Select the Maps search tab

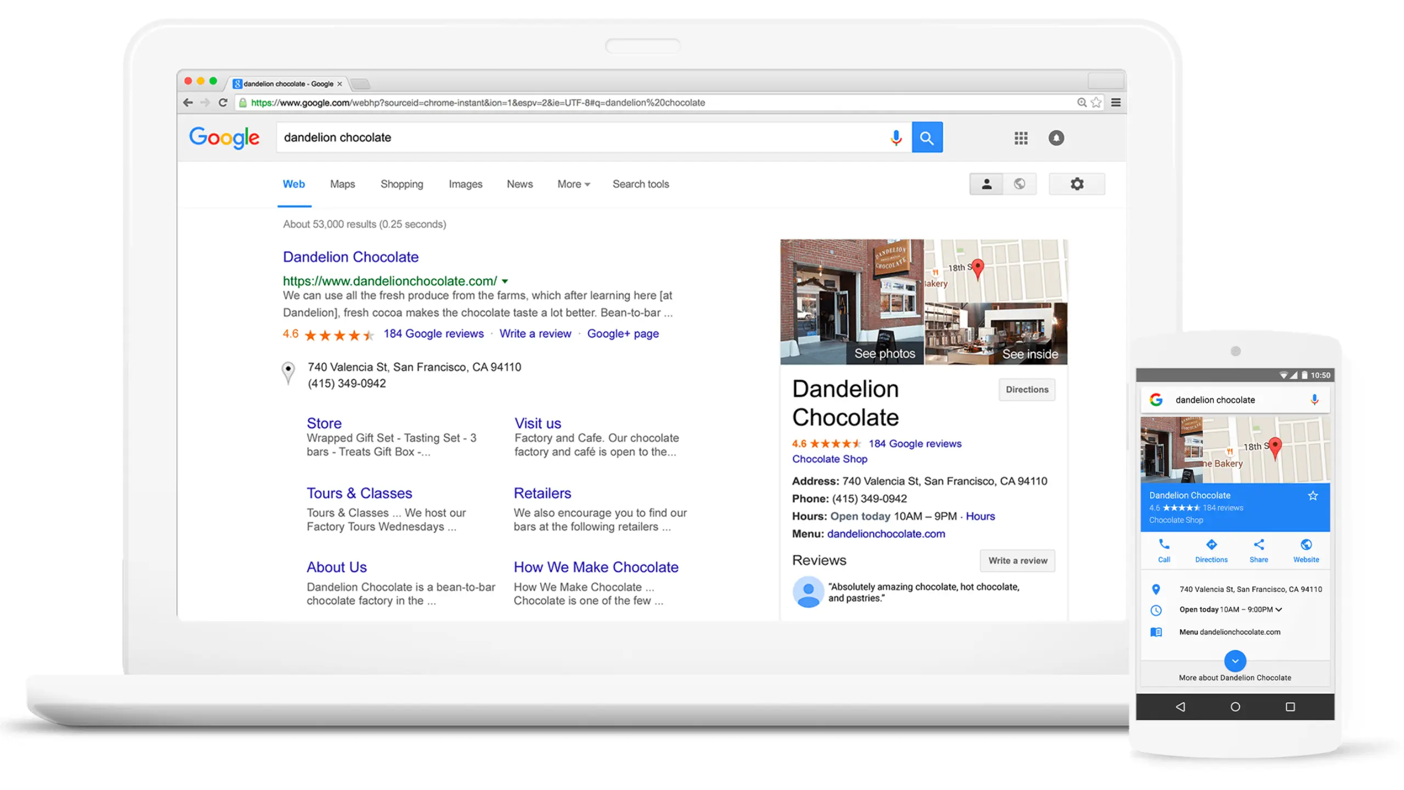(x=343, y=183)
